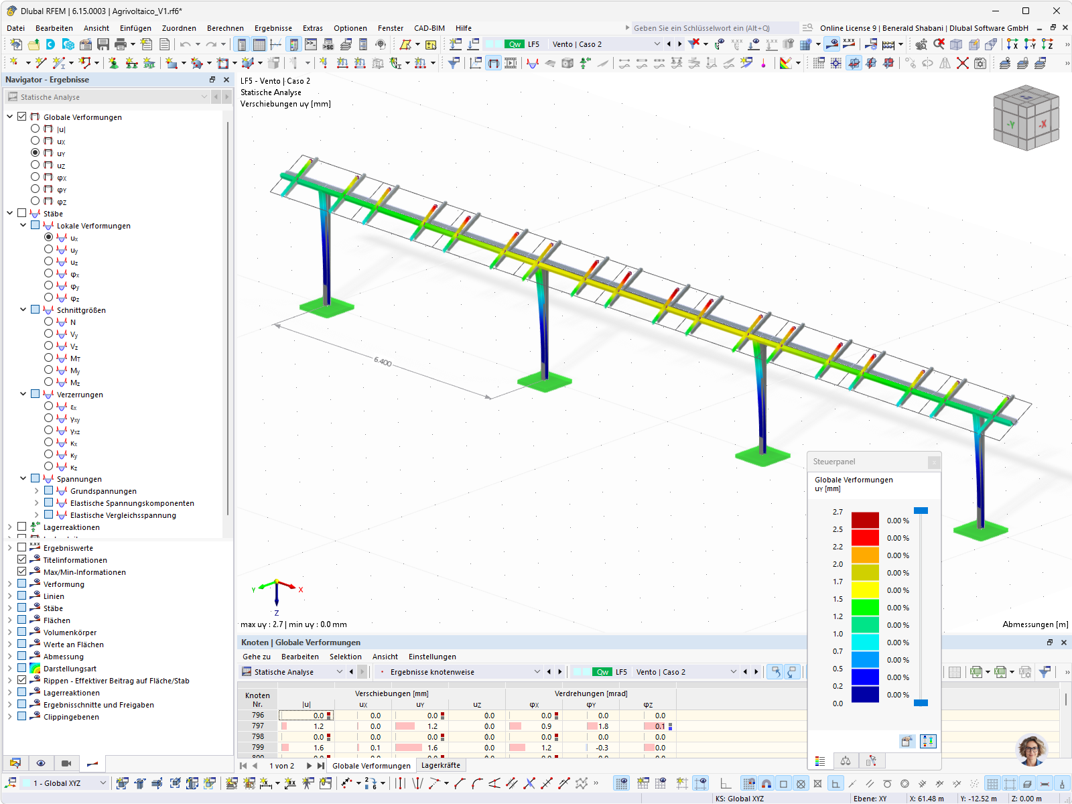
Task: Collapse the Verzerrungen tree node
Action: (23, 394)
